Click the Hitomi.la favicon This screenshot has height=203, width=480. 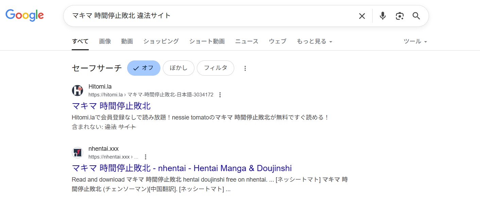77,90
